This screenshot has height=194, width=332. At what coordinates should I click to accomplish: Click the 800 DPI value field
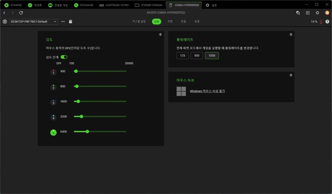pyautogui.click(x=63, y=86)
